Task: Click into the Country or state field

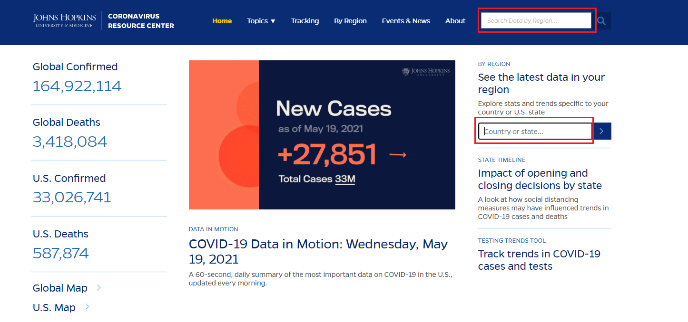Action: pyautogui.click(x=535, y=131)
